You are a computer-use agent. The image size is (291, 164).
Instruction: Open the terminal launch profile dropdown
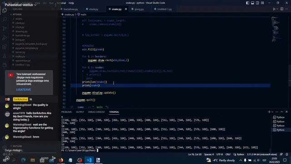click(x=272, y=112)
